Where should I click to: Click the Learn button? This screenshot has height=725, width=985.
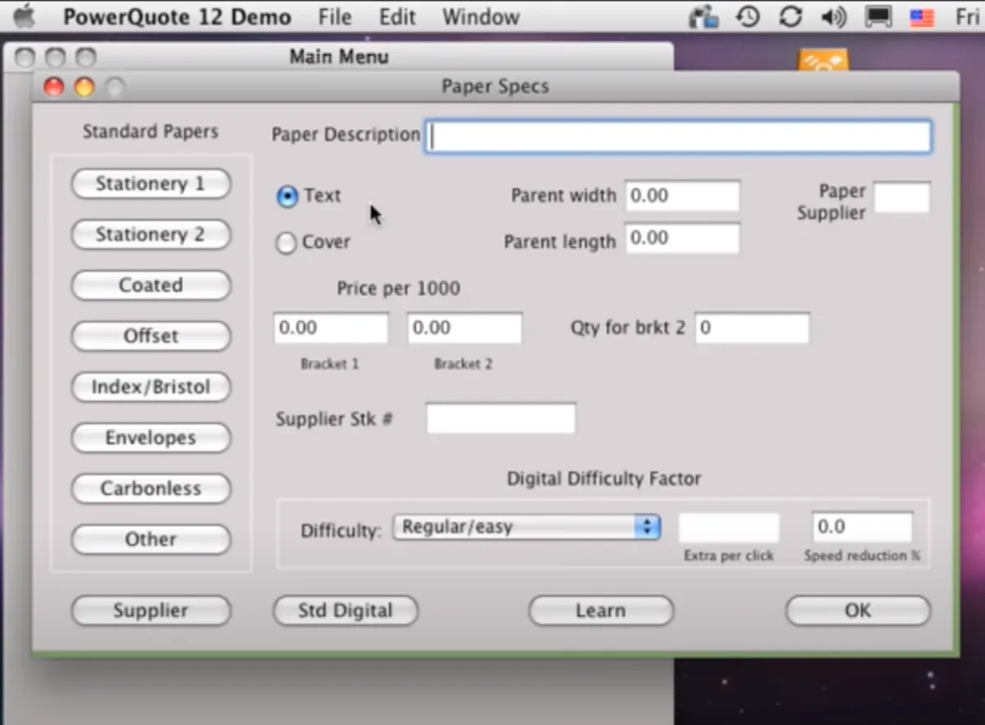tap(601, 611)
